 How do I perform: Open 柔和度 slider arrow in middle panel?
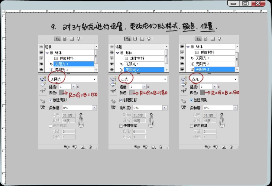165,108
